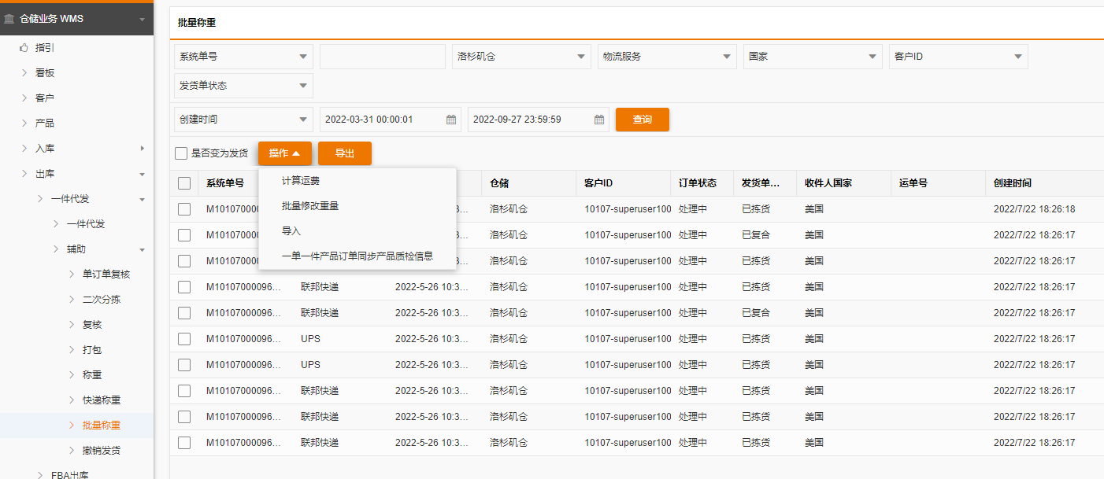Open the 洛杉矶仓 warehouse dropdown
Viewport: 1104px width, 479px height.
click(521, 57)
